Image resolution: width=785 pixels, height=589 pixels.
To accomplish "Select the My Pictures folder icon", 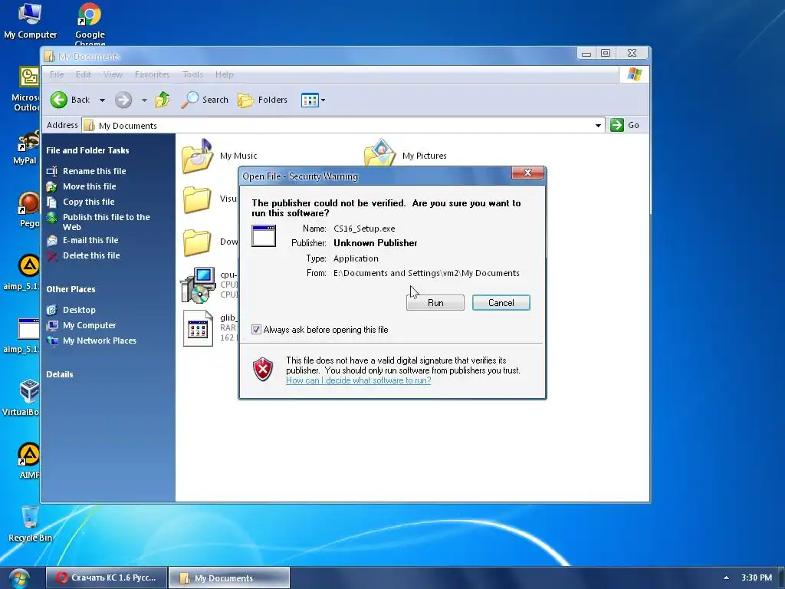I will tap(380, 153).
